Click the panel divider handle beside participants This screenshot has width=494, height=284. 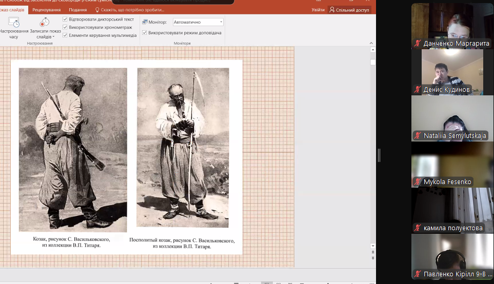(379, 155)
